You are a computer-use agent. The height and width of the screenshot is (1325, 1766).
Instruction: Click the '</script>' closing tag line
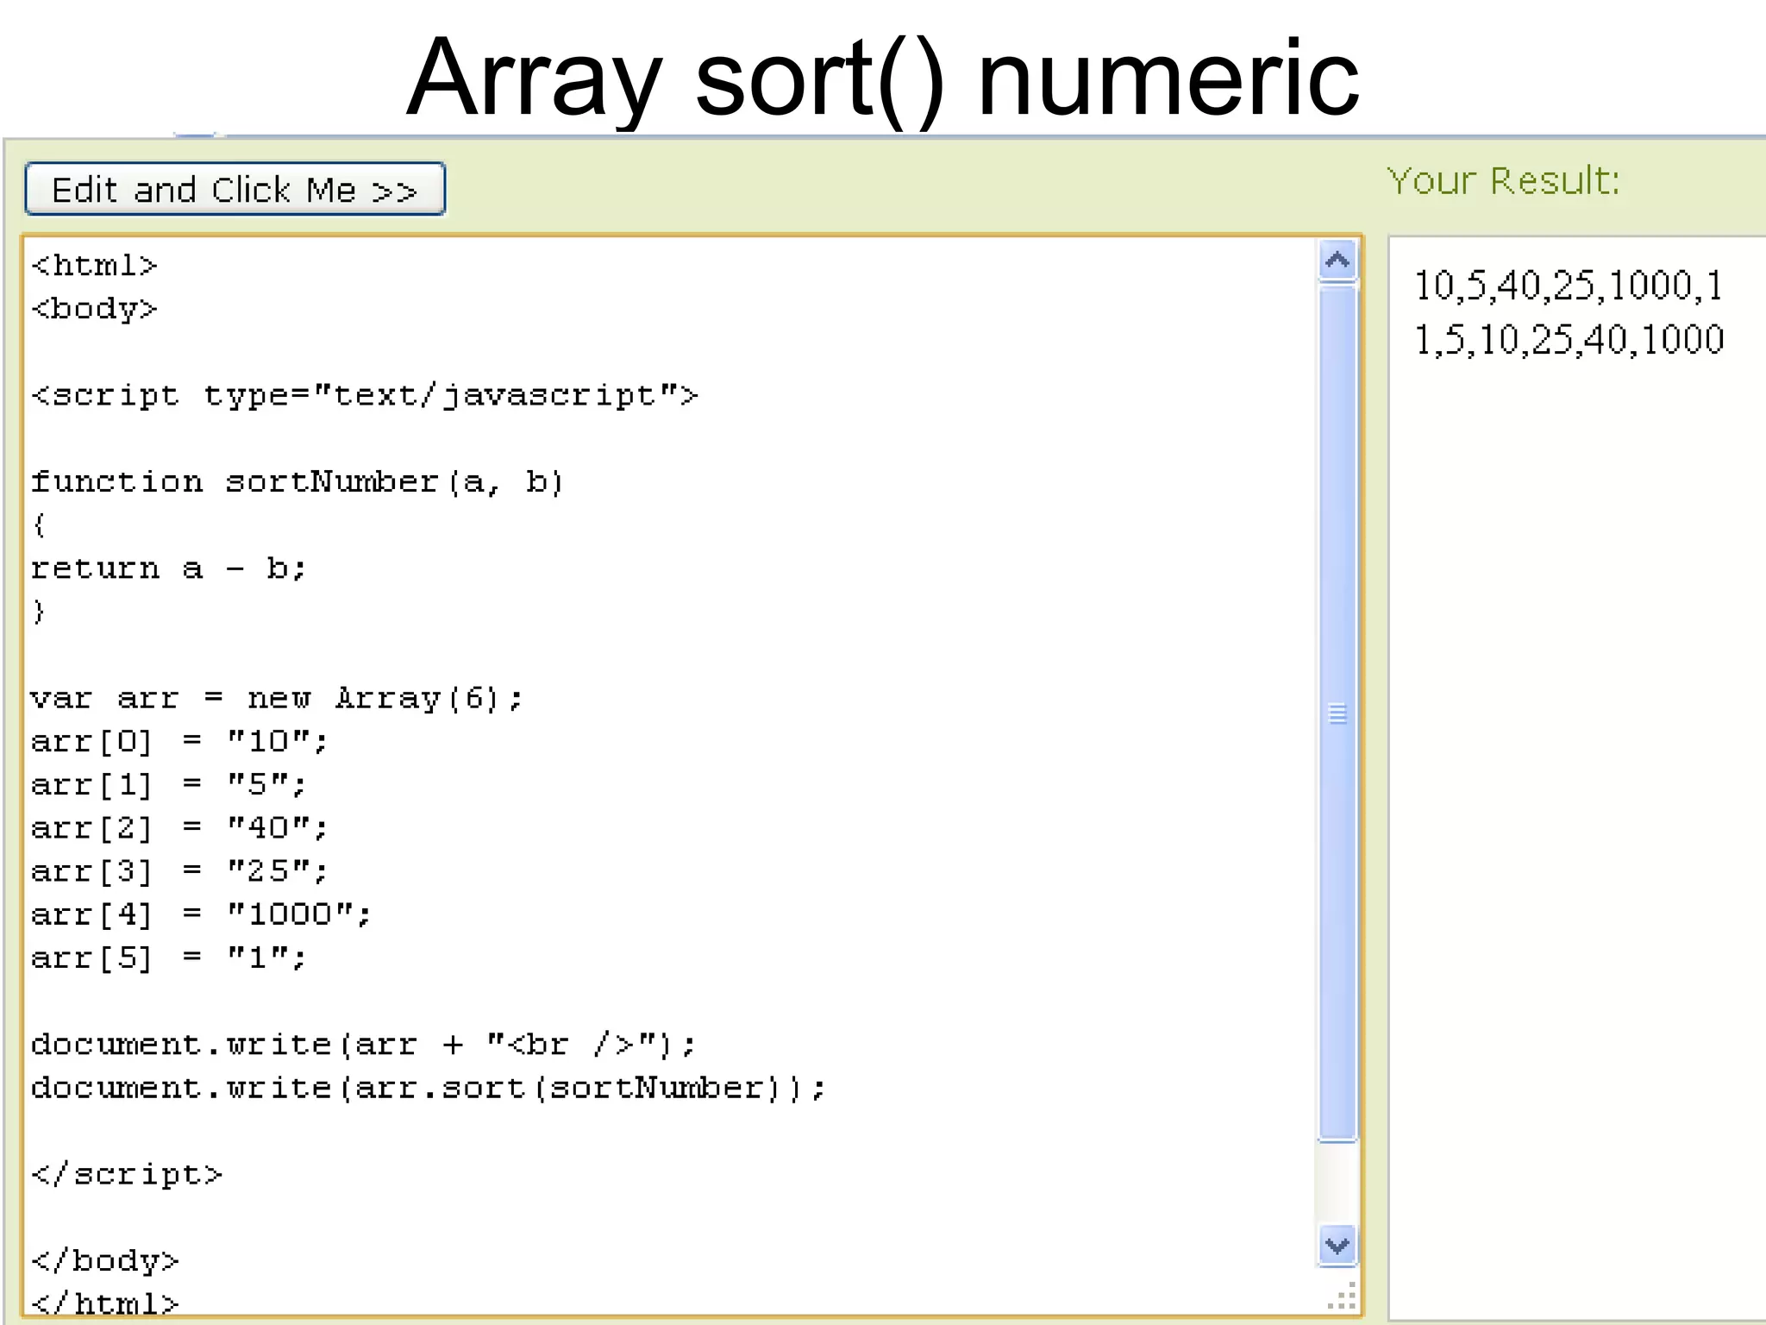127,1174
